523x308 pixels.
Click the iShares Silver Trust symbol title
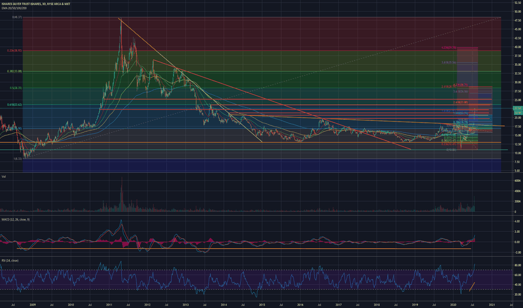pyautogui.click(x=36, y=4)
